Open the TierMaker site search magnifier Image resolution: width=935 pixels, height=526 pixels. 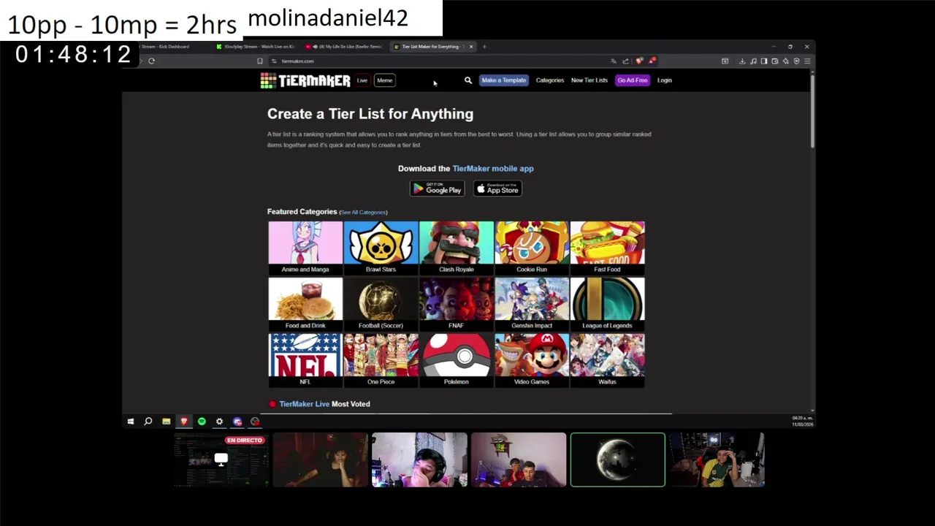pyautogui.click(x=468, y=80)
